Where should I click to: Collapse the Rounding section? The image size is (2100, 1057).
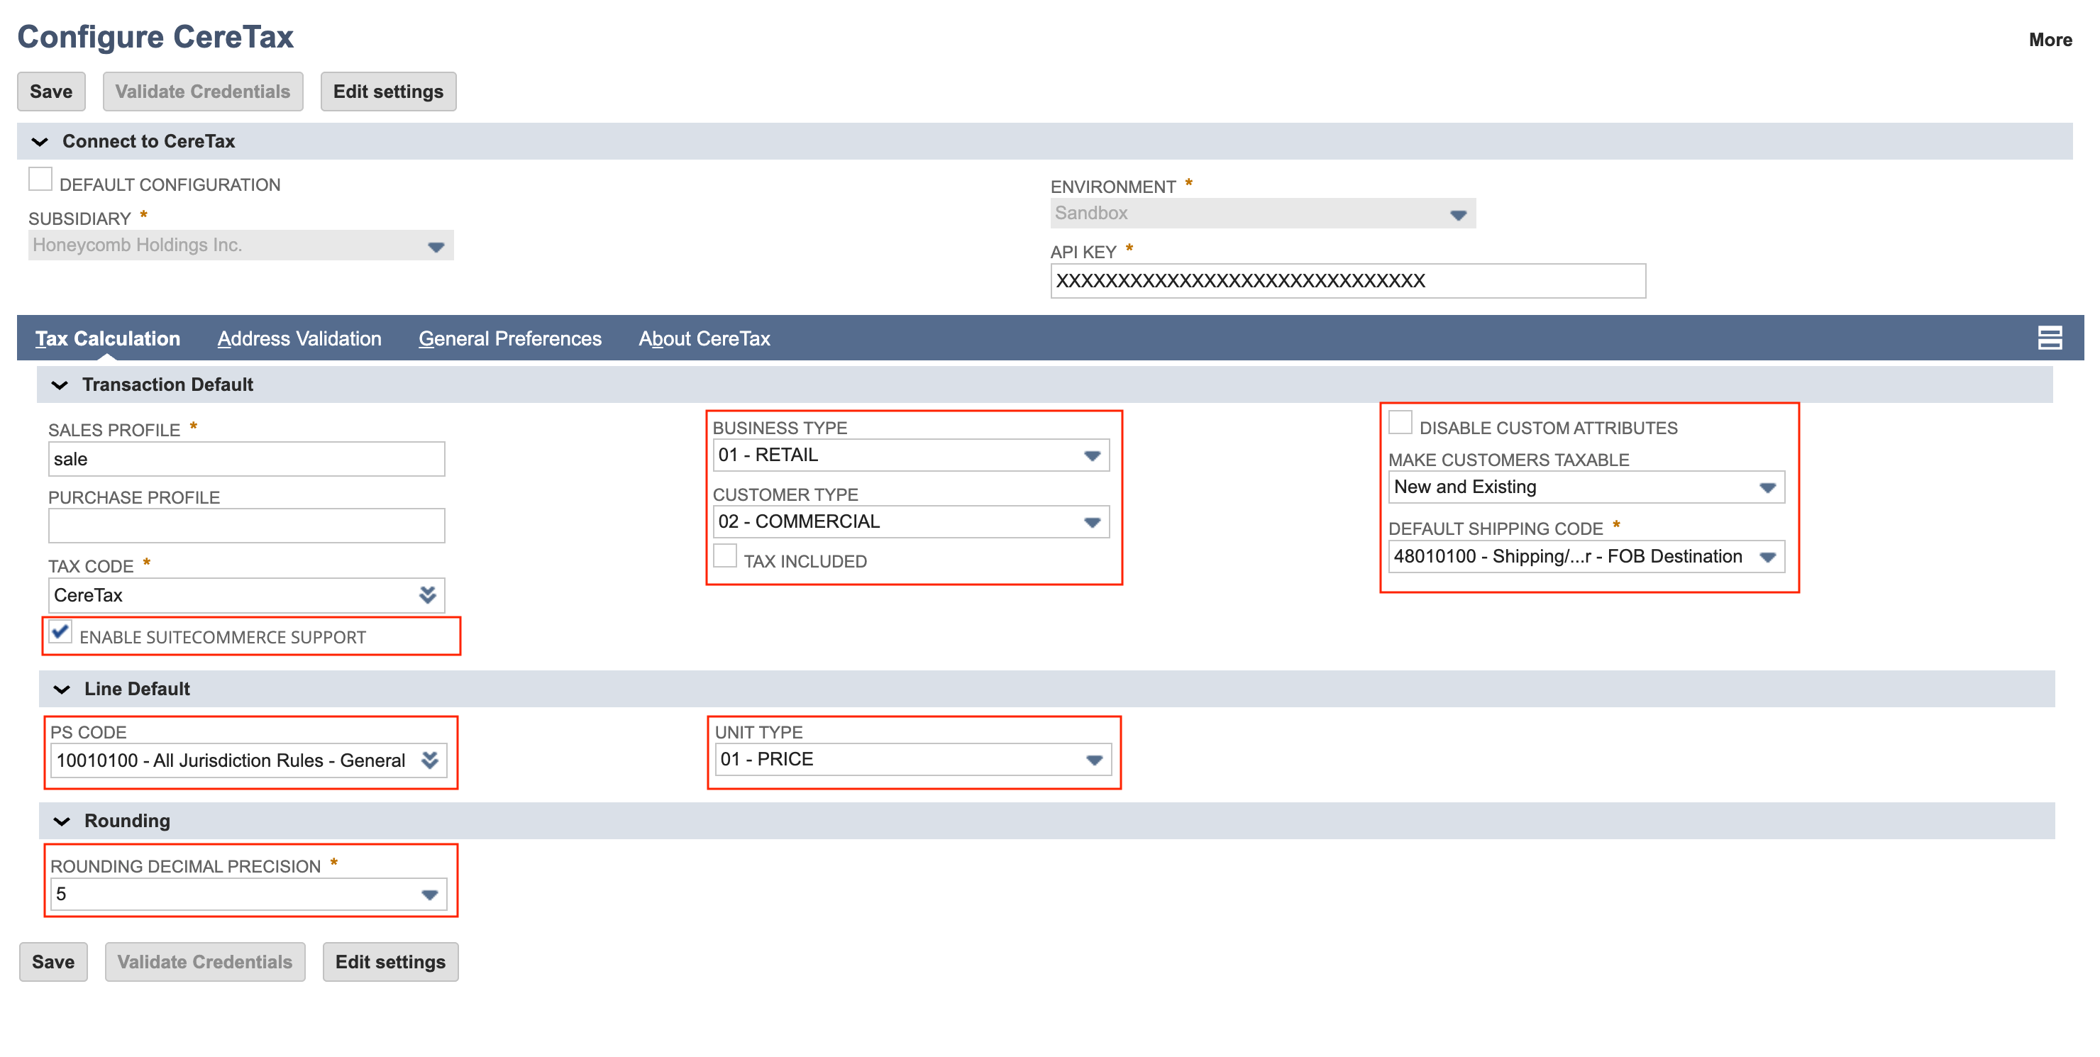(62, 821)
